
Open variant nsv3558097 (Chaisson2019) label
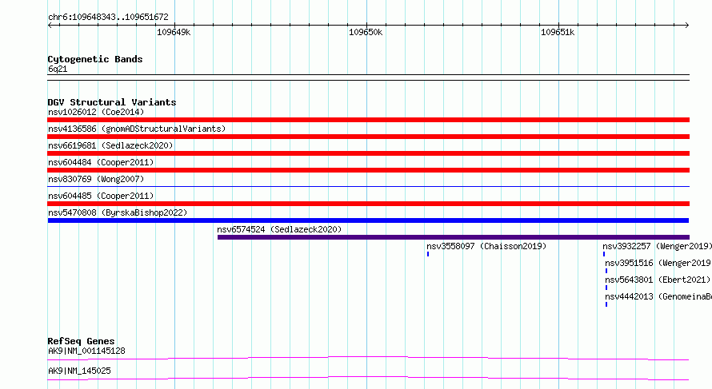tap(486, 246)
